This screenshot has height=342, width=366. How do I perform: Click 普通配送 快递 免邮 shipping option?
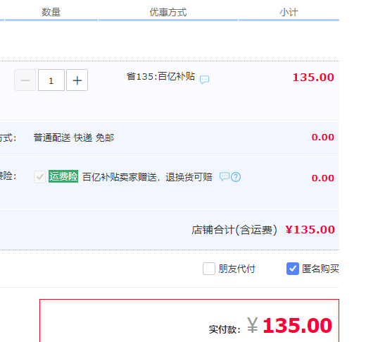pos(74,138)
